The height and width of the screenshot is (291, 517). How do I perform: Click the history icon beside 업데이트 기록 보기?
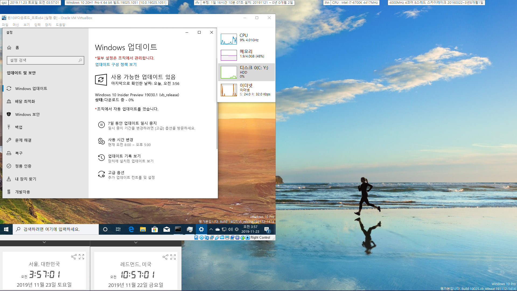click(101, 158)
